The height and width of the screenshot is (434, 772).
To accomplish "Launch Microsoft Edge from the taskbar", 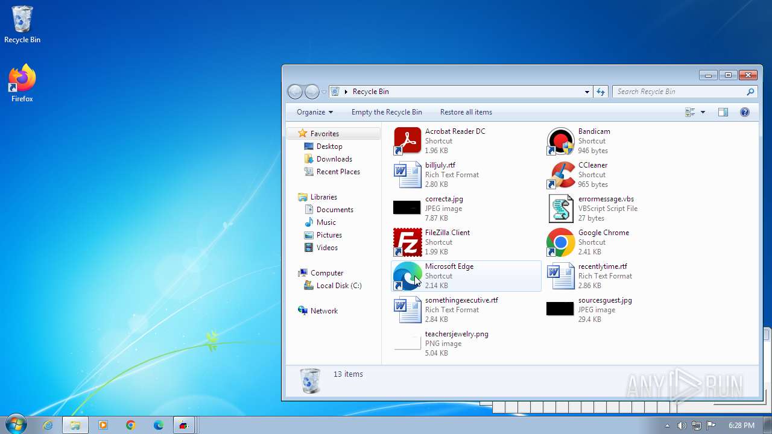I will 159,425.
